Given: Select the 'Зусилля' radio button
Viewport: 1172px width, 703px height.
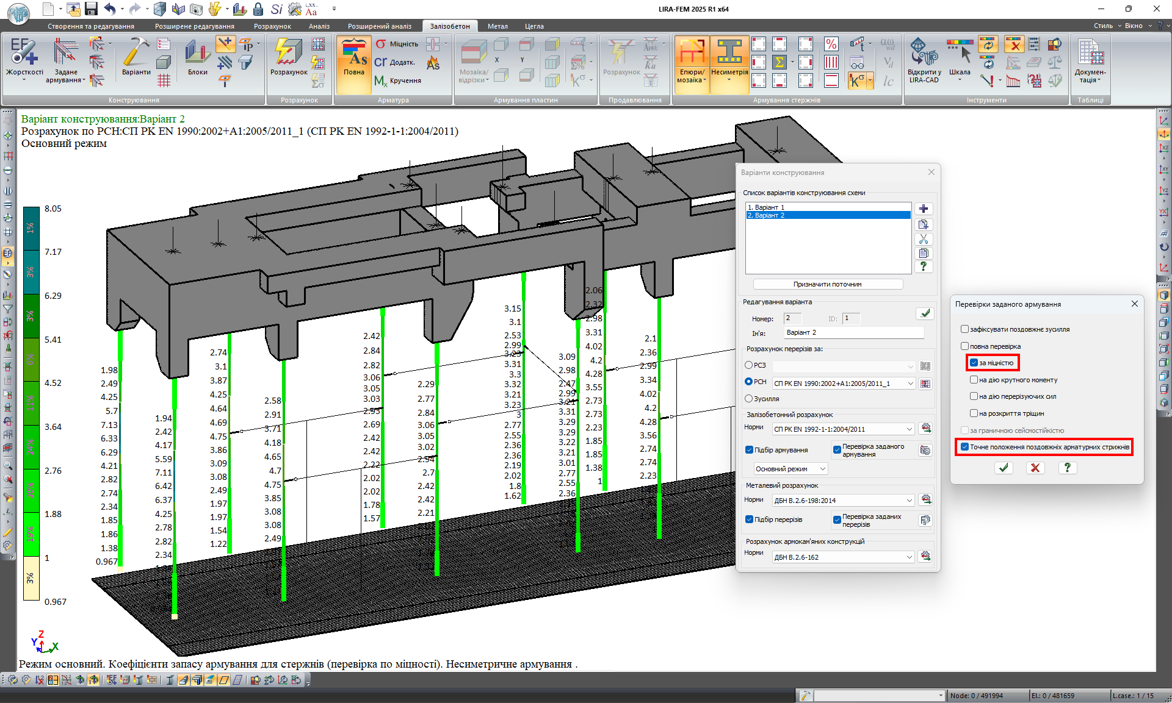Looking at the screenshot, I should tap(749, 399).
